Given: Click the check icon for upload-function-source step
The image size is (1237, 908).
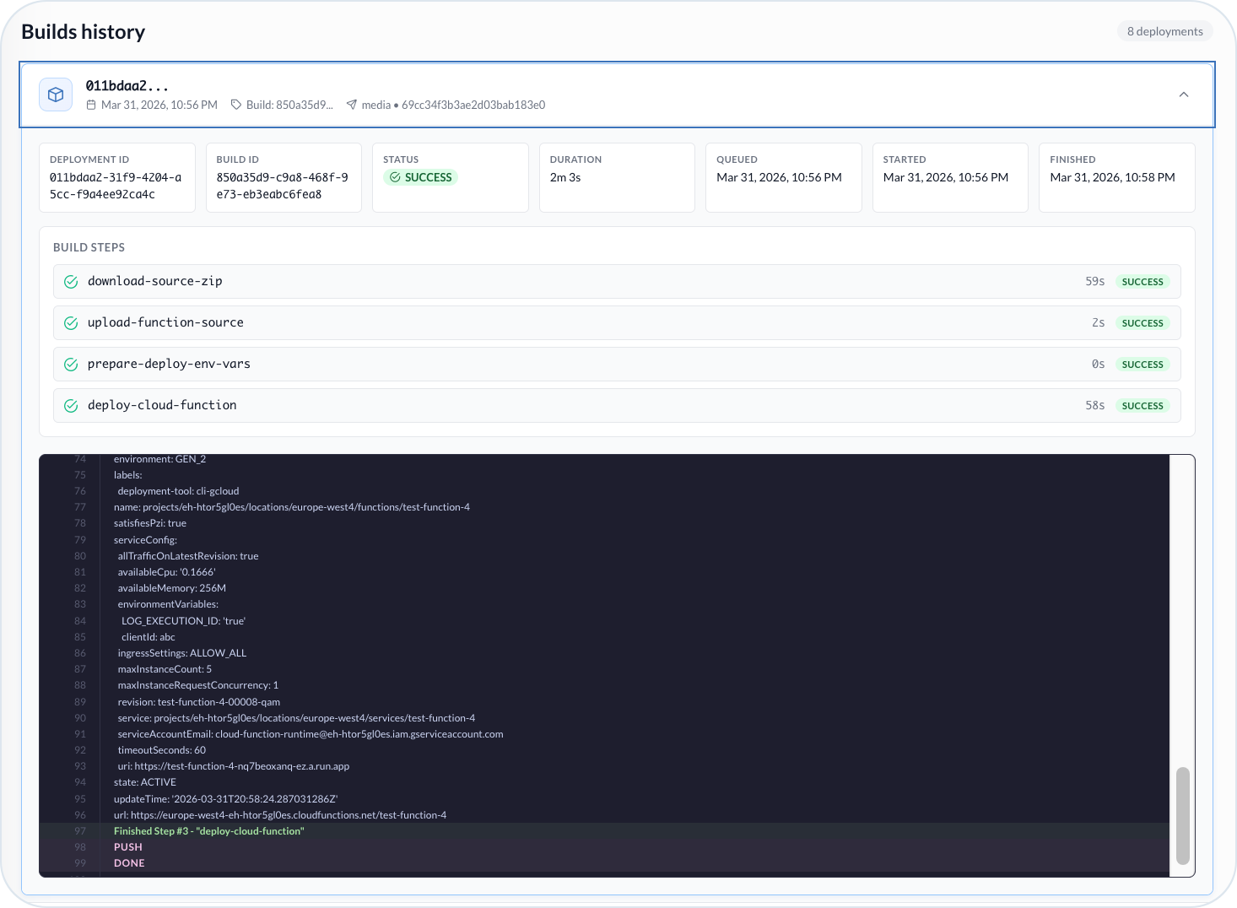Looking at the screenshot, I should click(71, 323).
